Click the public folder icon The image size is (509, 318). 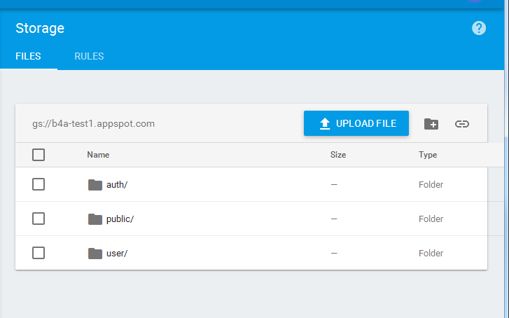pyautogui.click(x=95, y=219)
